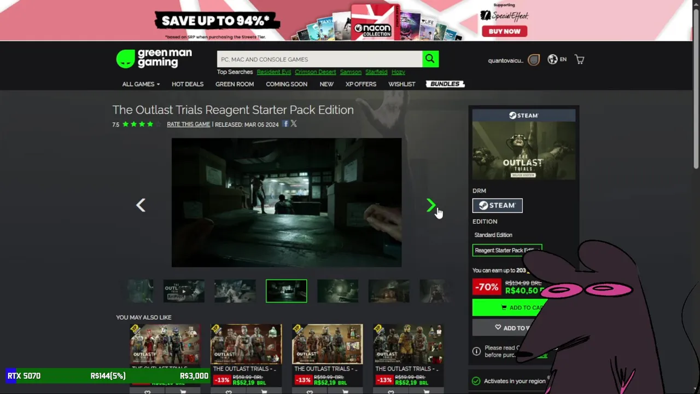Go to XP OFFERS page
Image resolution: width=700 pixels, height=394 pixels.
(x=361, y=84)
